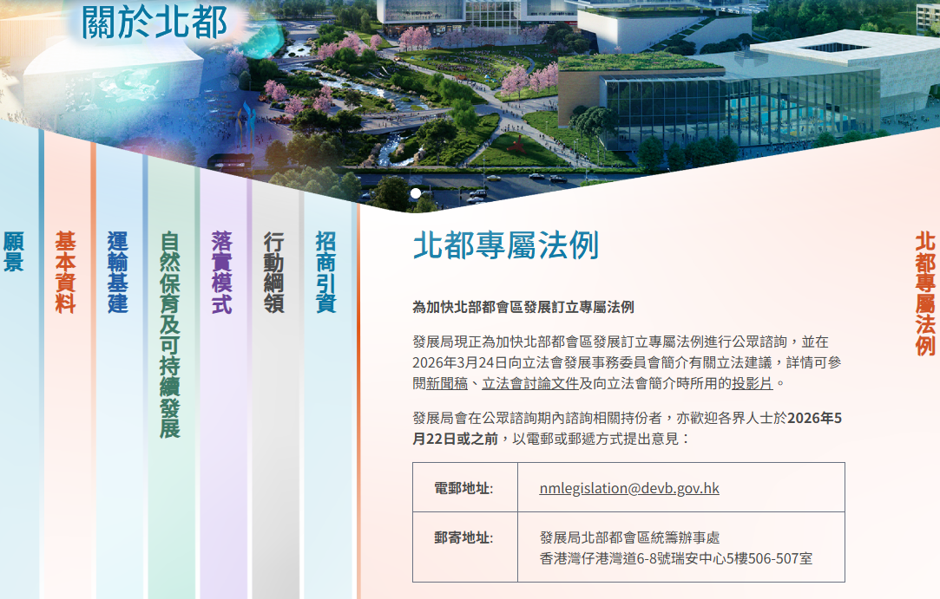Screen dimensions: 940x599
Task: Open the 立法會討論文件 link
Action: coord(530,383)
